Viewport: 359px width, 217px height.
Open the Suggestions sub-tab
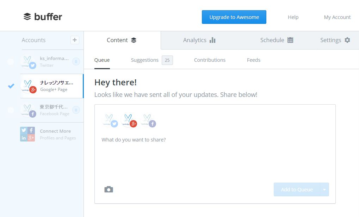145,60
